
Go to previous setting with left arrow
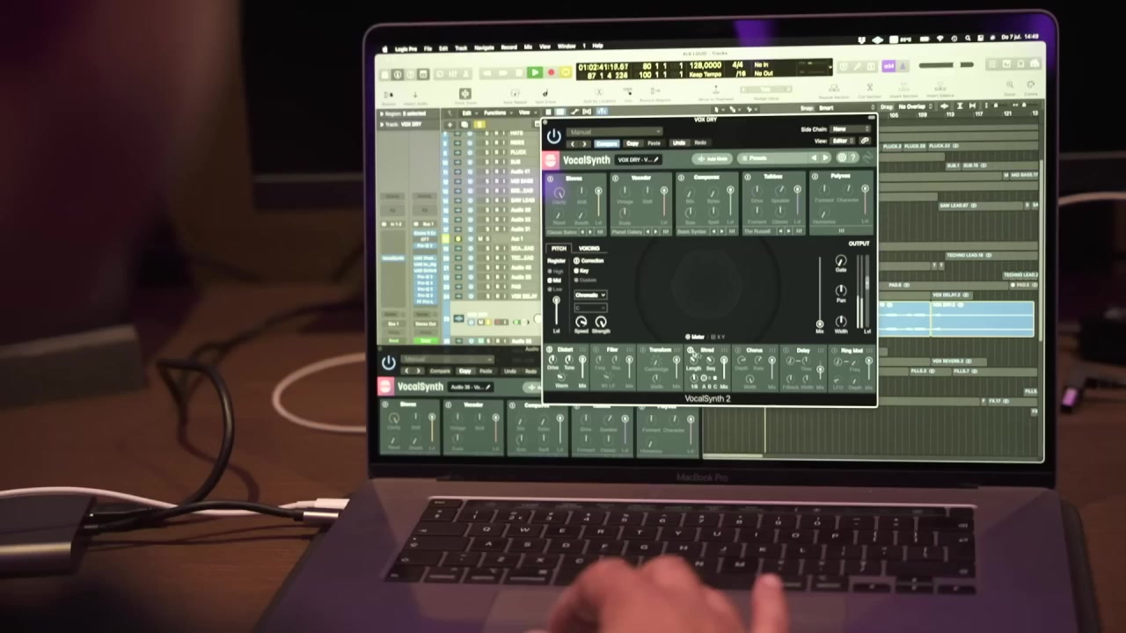(x=573, y=144)
